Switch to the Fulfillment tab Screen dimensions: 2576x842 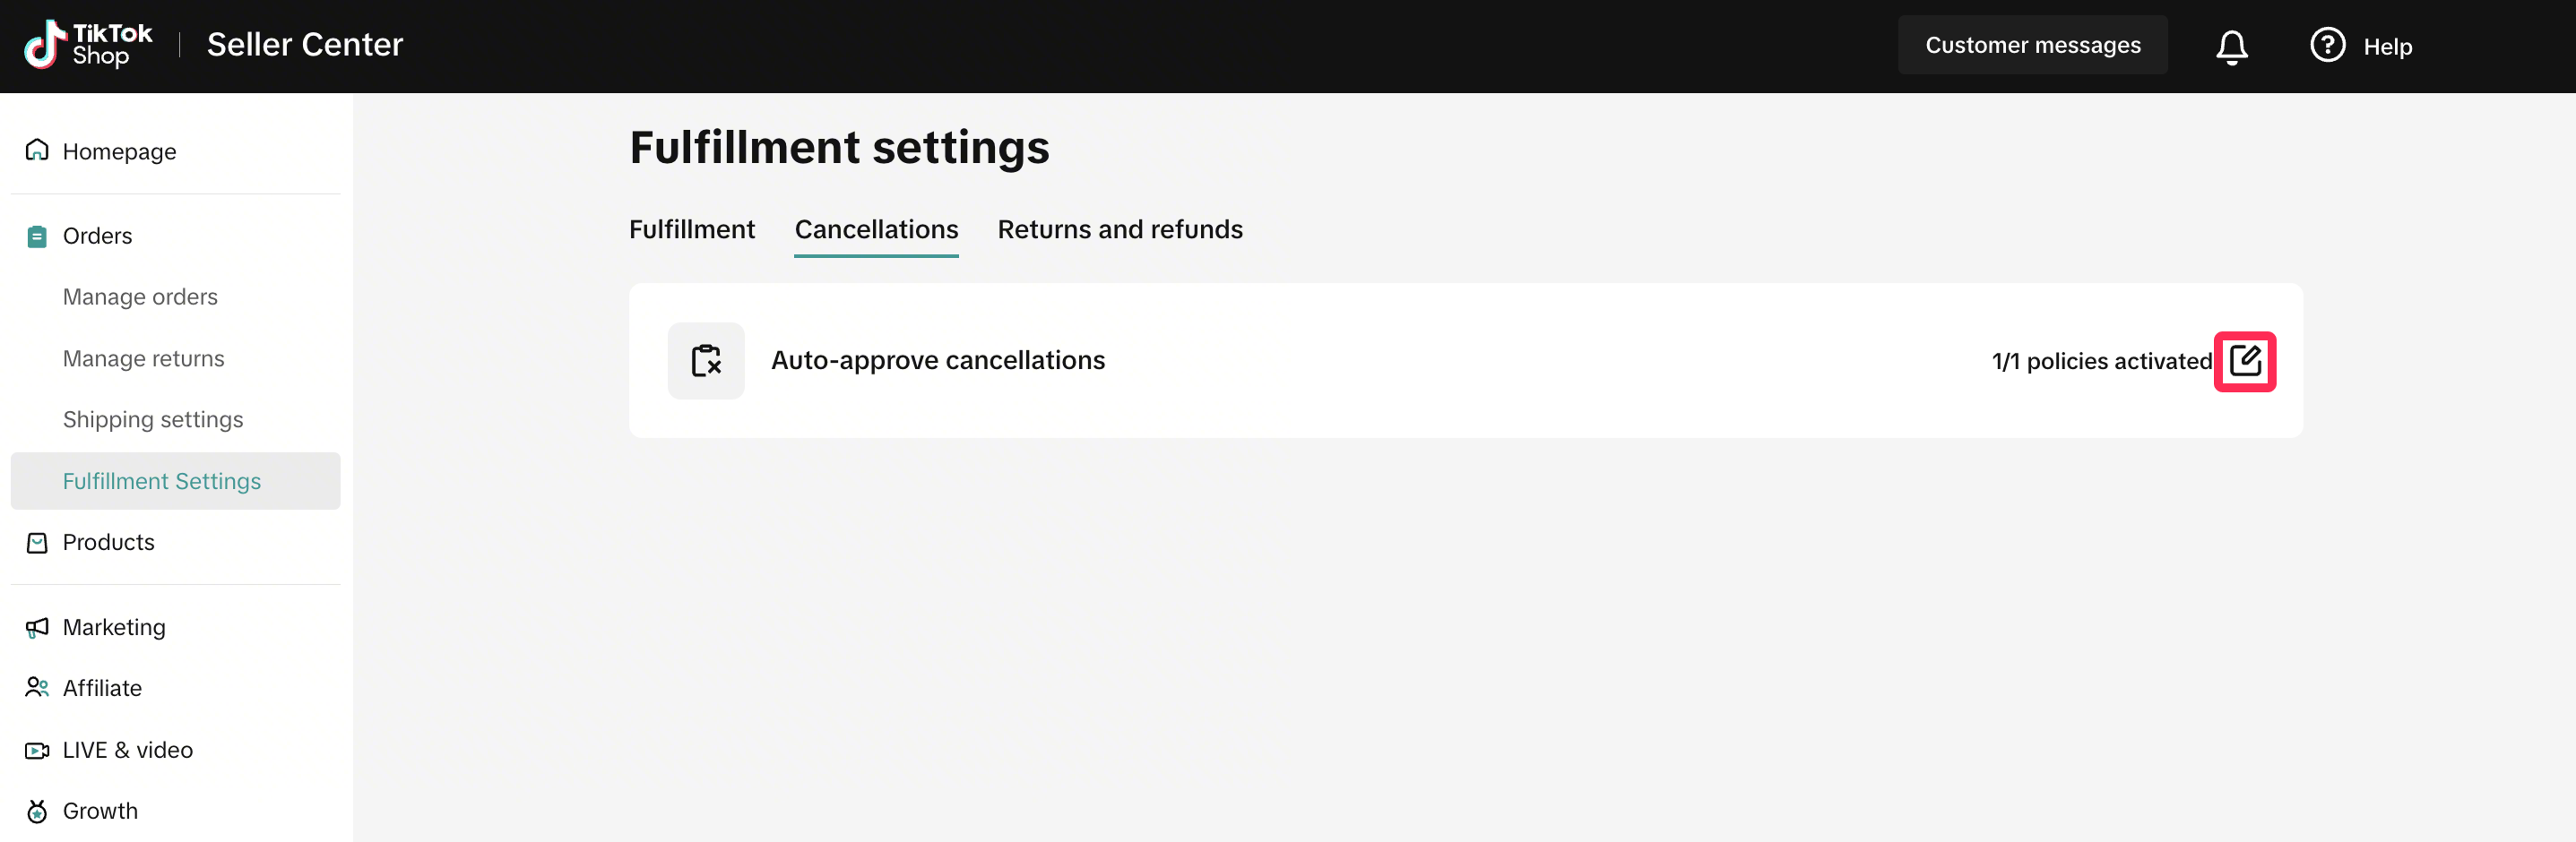point(692,229)
